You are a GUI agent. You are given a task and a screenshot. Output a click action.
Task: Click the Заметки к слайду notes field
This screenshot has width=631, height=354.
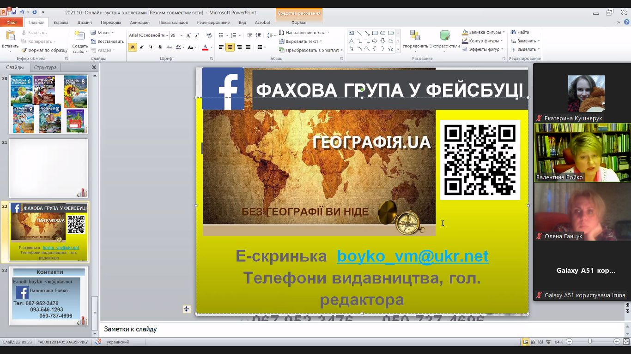363,329
